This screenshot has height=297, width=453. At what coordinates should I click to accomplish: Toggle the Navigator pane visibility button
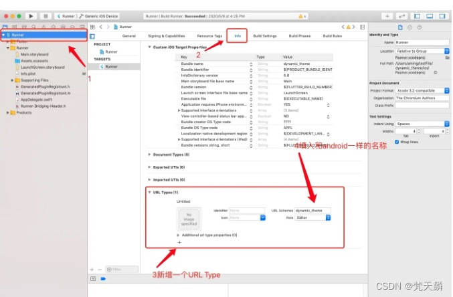click(417, 16)
